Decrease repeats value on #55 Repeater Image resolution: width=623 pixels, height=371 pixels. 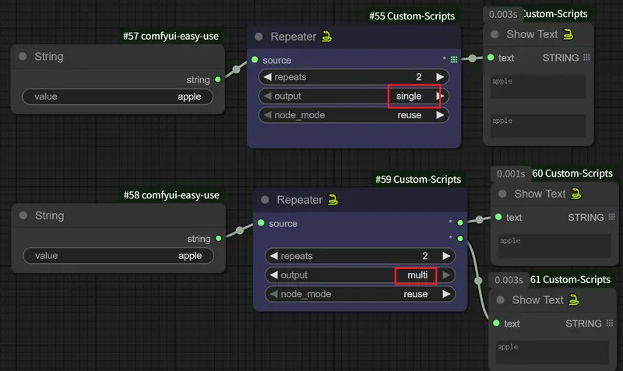(267, 77)
